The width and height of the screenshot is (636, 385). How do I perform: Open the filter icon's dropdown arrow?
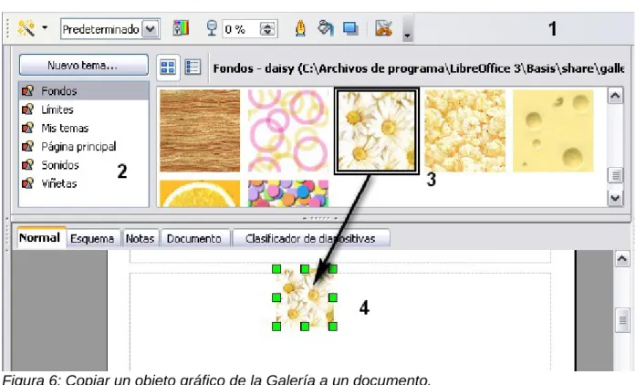coord(45,28)
